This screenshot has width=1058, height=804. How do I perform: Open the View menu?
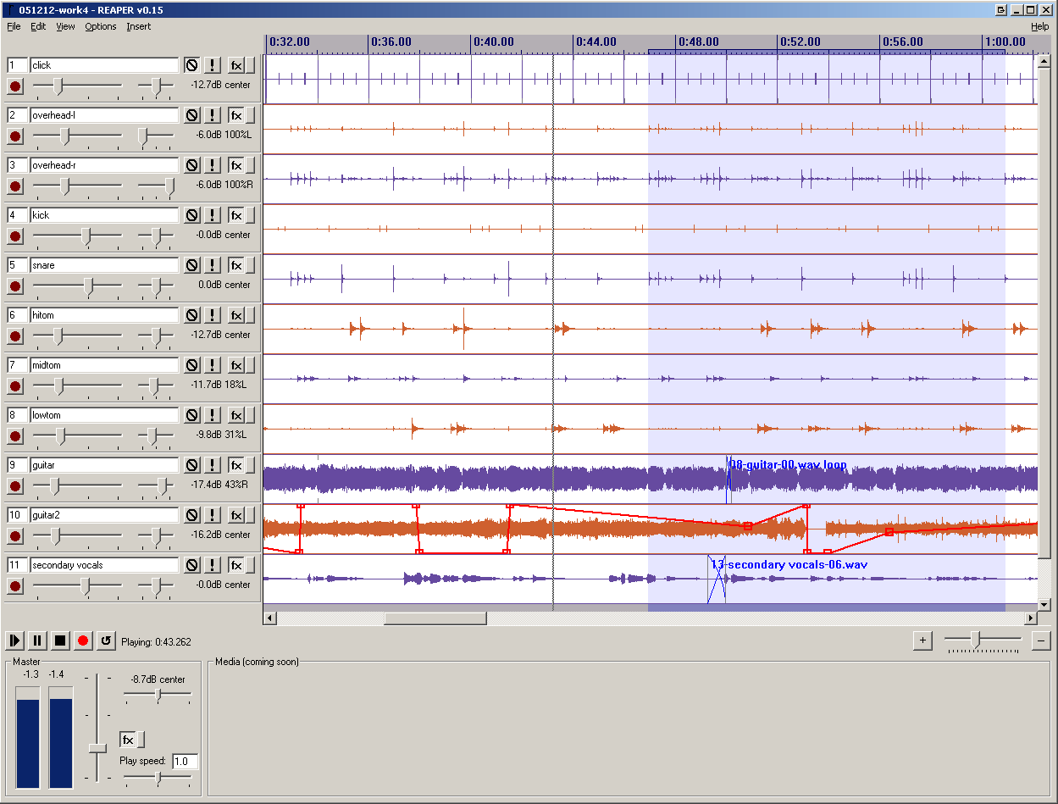(x=65, y=26)
